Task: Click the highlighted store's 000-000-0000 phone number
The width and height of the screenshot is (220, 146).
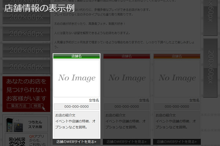Action: [77, 107]
